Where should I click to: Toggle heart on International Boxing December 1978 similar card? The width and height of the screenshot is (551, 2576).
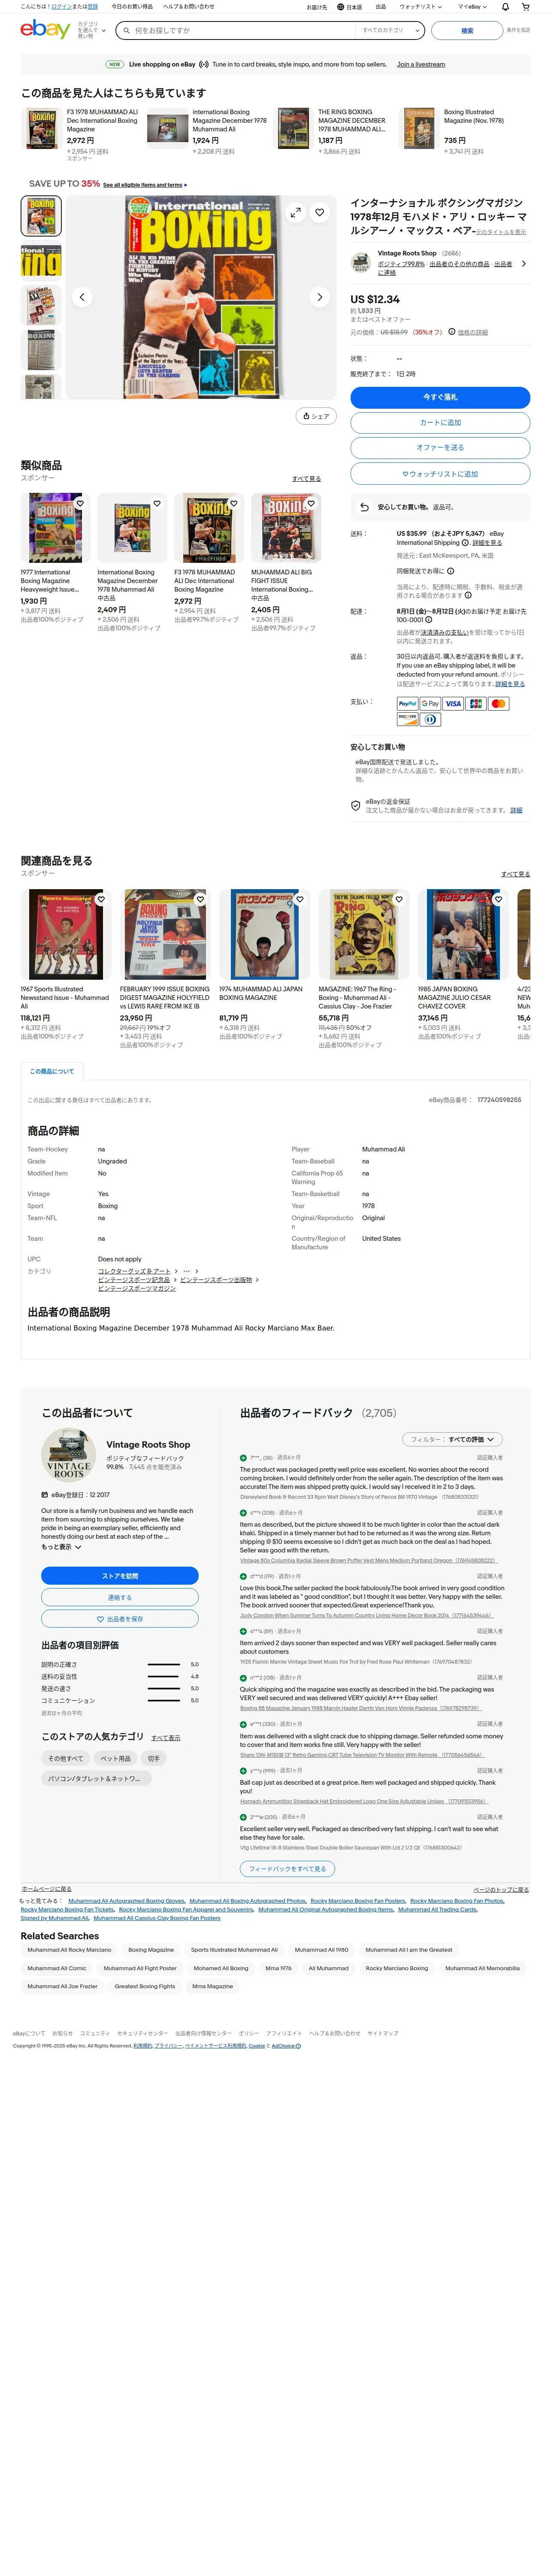pos(157,503)
